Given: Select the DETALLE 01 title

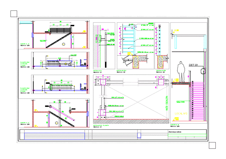Looking at the screenshot, I should coord(97,71).
